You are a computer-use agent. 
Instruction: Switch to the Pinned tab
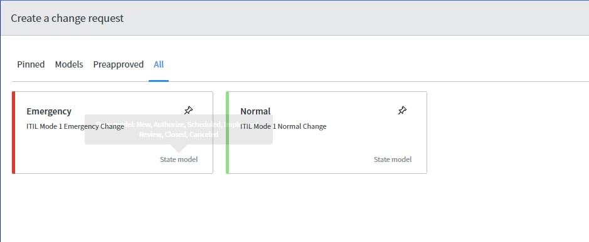(31, 64)
